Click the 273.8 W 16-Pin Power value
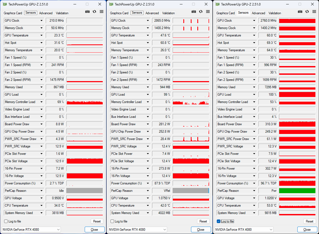 coord(161,169)
